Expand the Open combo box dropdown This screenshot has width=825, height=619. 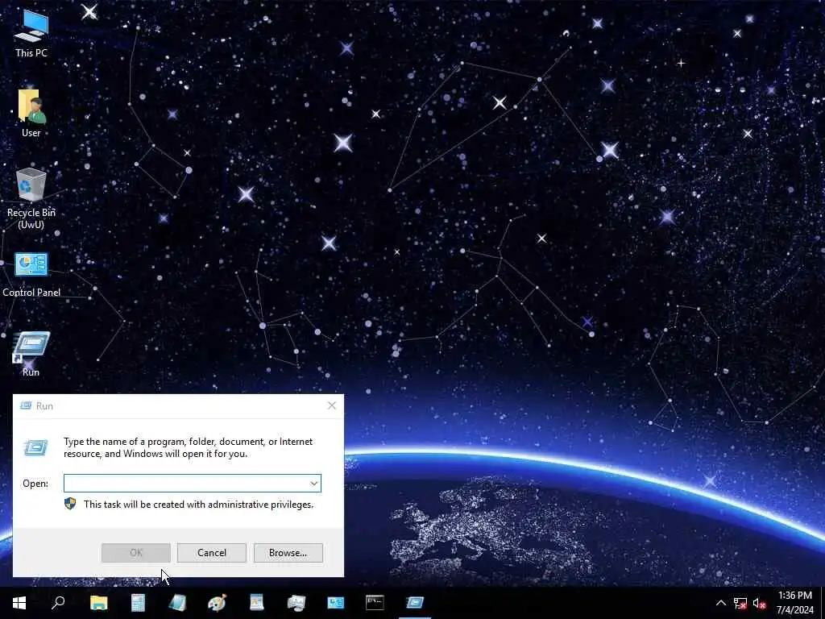pyautogui.click(x=314, y=484)
